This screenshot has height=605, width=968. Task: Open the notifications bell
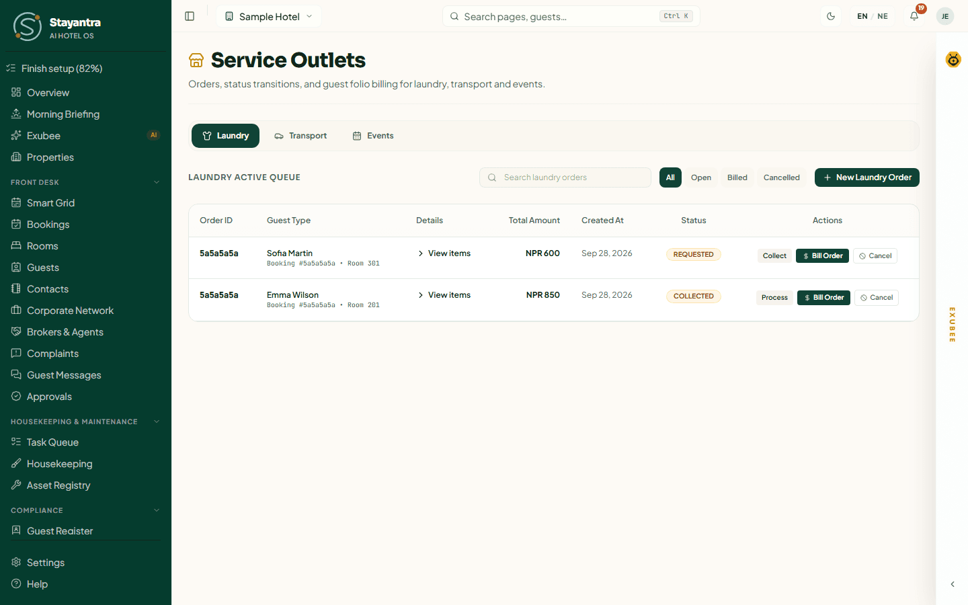914,16
